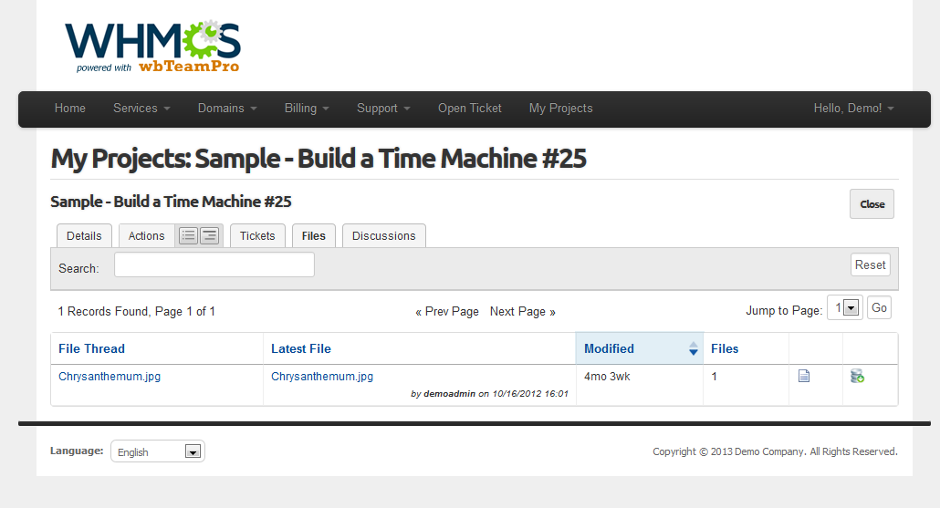Open Chrysanthemum.jpg file thread link

(110, 377)
